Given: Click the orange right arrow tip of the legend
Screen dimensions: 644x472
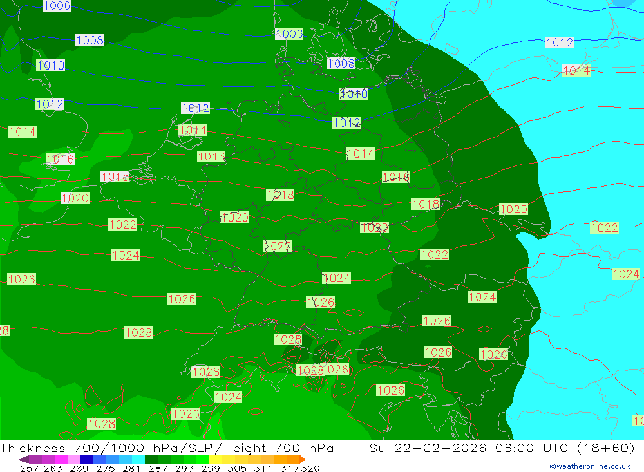Looking at the screenshot, I should coord(302,459).
